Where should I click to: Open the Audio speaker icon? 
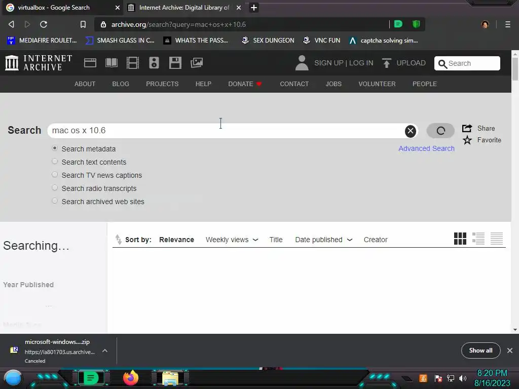pos(154,63)
